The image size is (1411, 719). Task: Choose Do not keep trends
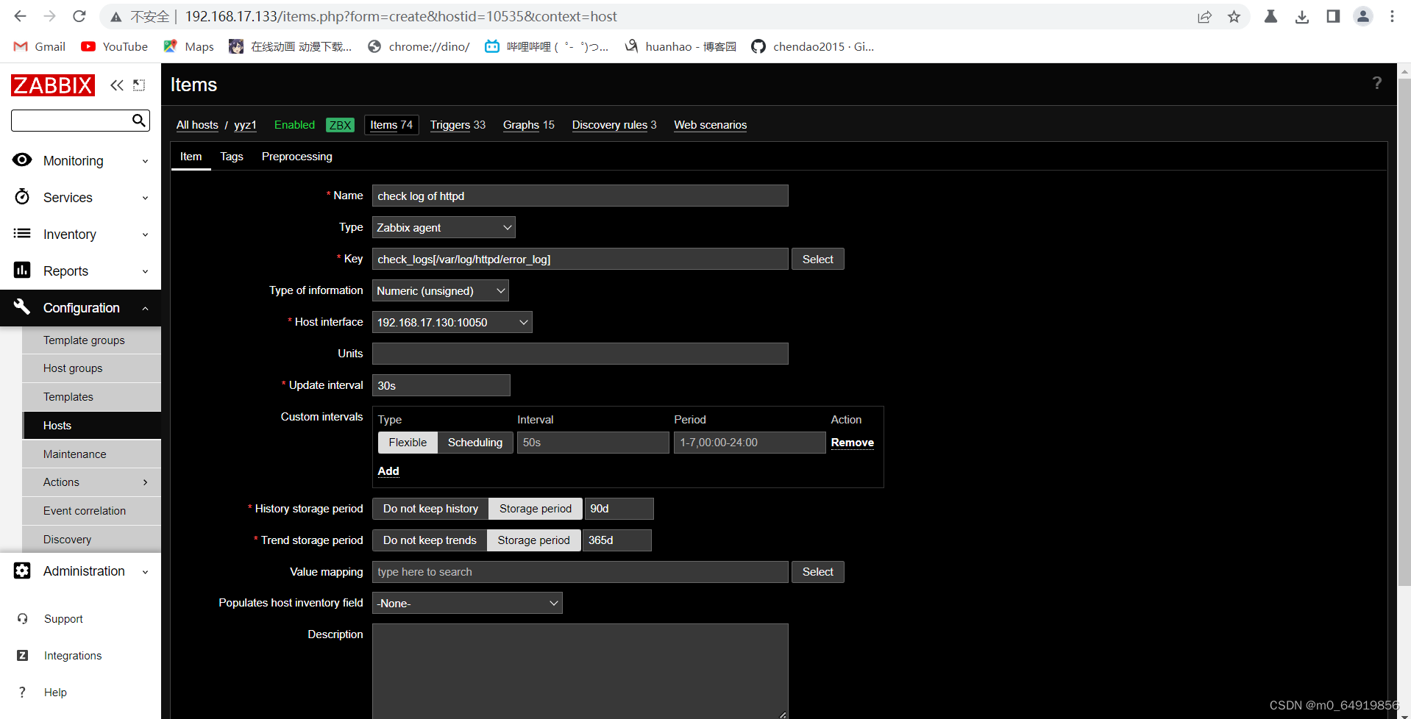pos(430,540)
